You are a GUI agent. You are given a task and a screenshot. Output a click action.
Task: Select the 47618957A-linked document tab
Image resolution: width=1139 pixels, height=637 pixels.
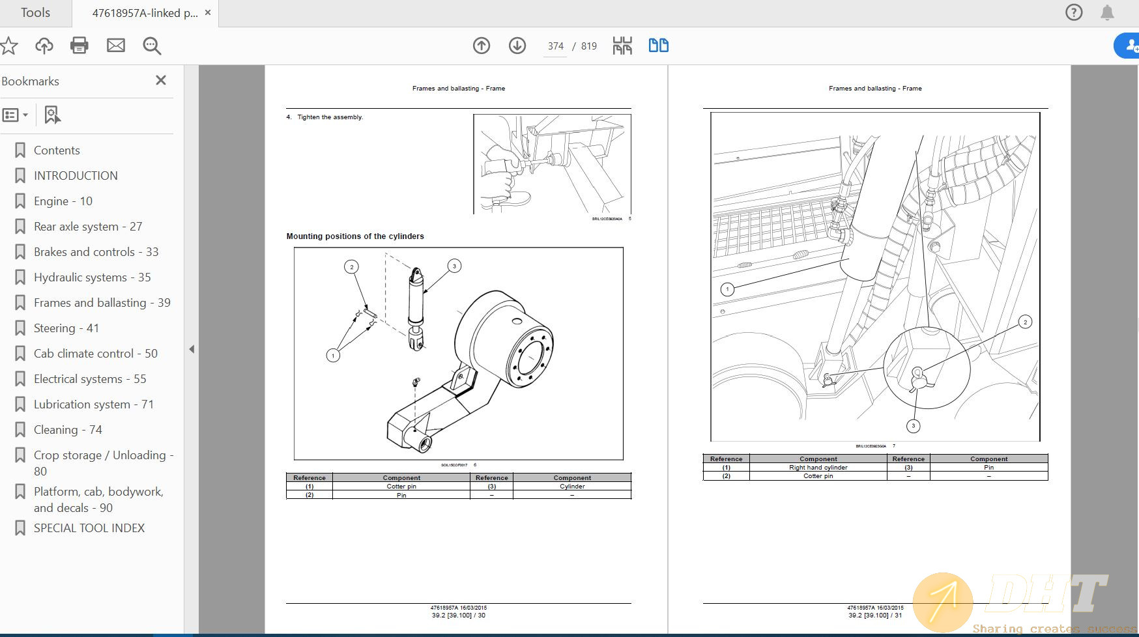(145, 13)
